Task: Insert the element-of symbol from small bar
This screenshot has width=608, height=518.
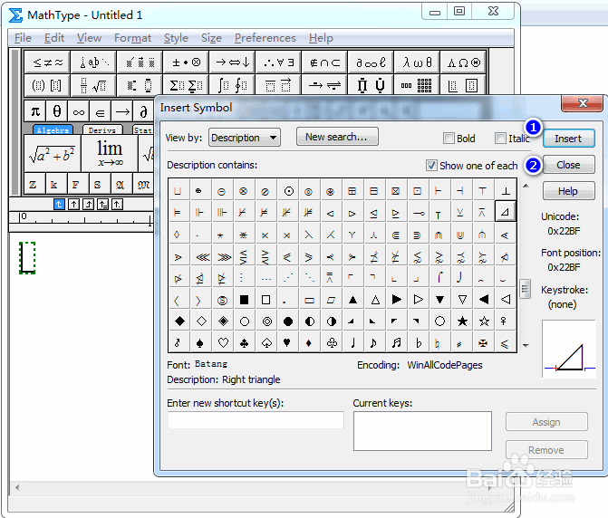Action: pyautogui.click(x=100, y=111)
